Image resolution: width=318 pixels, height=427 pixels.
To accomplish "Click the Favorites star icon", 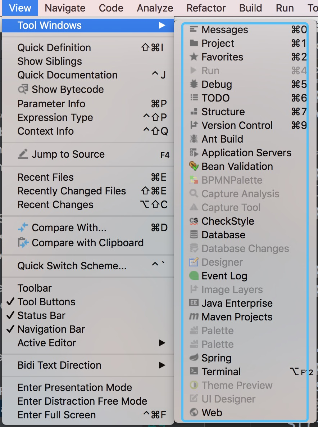I will (x=194, y=57).
